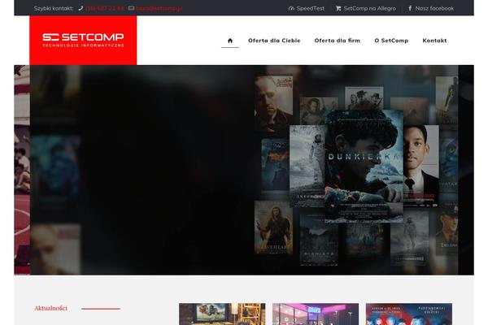The height and width of the screenshot is (325, 488).
Task: Click the speedometer icon next to SpeedTest
Action: [291, 8]
